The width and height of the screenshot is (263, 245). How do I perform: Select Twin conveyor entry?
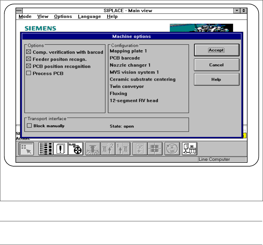point(127,86)
